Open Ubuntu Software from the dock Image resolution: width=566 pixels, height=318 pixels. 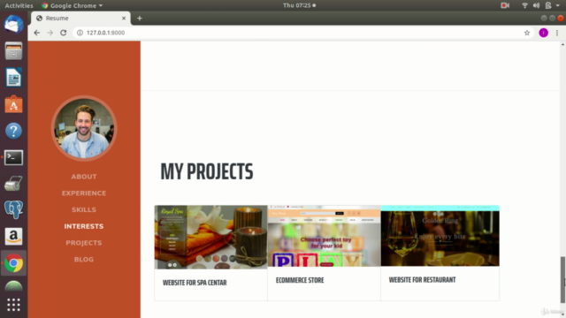tap(14, 104)
